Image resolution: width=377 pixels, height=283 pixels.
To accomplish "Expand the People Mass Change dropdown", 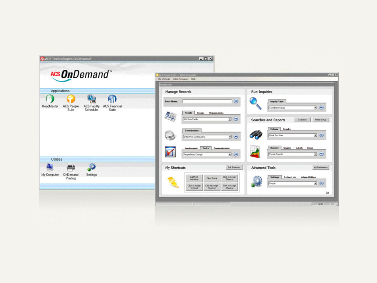I will pyautogui.click(x=230, y=154).
